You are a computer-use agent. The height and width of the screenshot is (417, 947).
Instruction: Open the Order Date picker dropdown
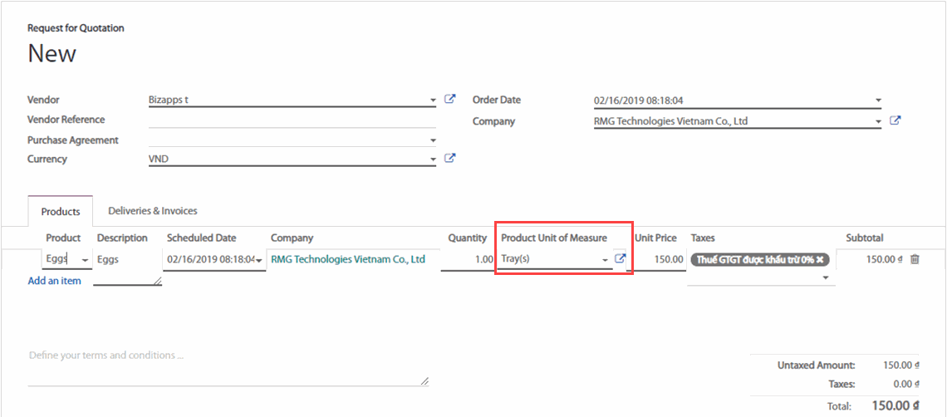tap(878, 101)
